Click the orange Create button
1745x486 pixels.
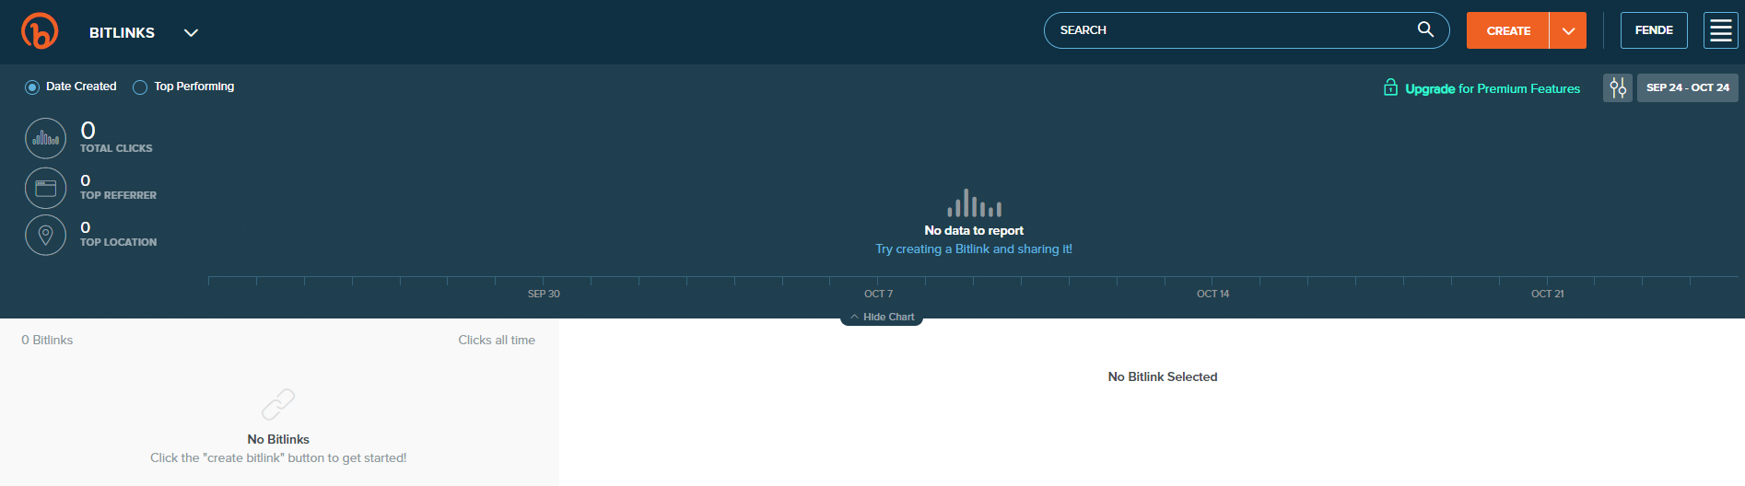(1508, 30)
